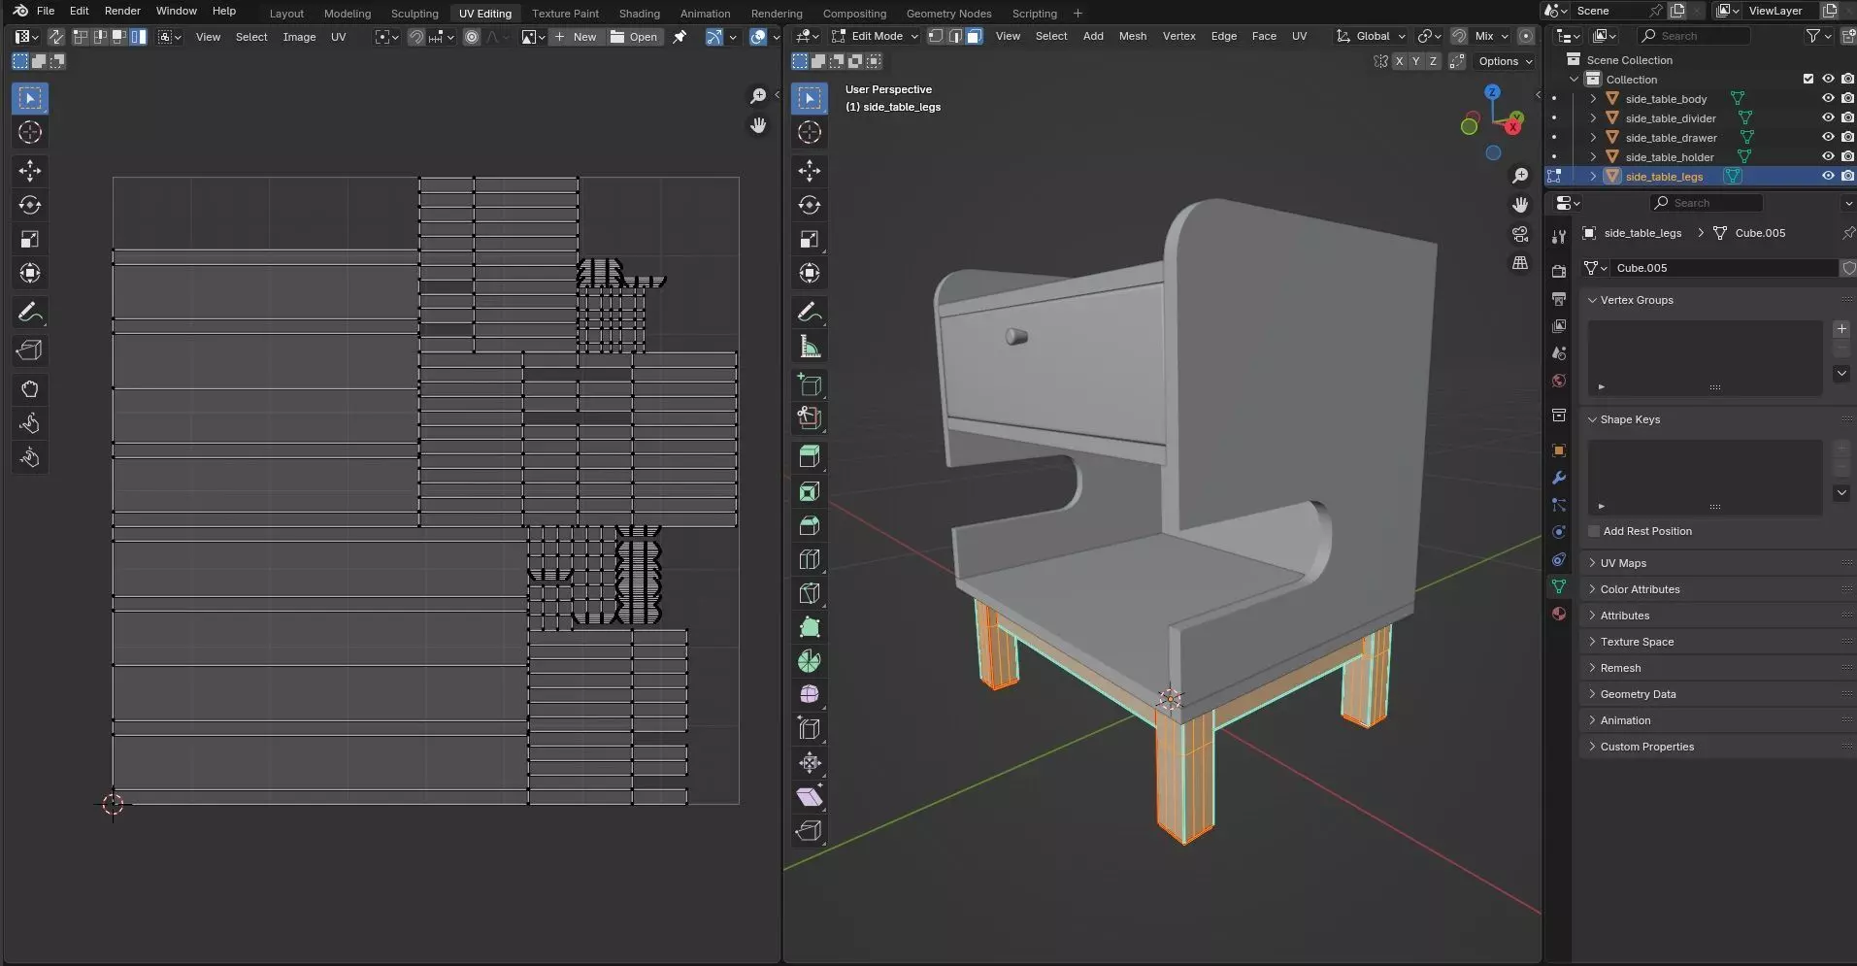Expand the Color Attributes panel

click(x=1640, y=589)
